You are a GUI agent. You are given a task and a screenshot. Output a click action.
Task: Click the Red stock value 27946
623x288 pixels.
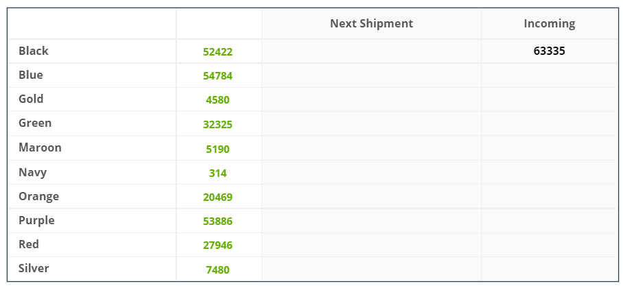218,245
